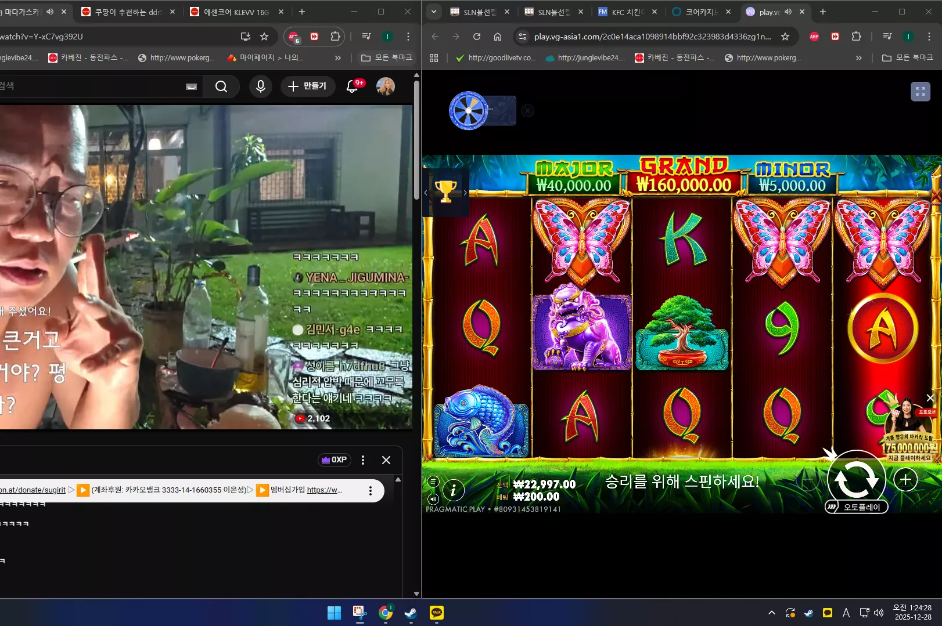The width and height of the screenshot is (942, 626).
Task: Open the 마이페이지 bookmark in left browser
Action: [x=265, y=57]
